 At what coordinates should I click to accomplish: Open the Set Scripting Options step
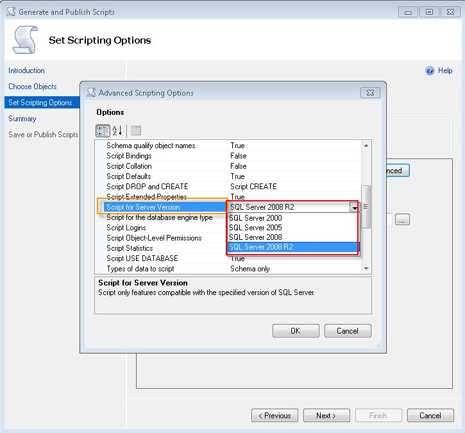pos(40,103)
